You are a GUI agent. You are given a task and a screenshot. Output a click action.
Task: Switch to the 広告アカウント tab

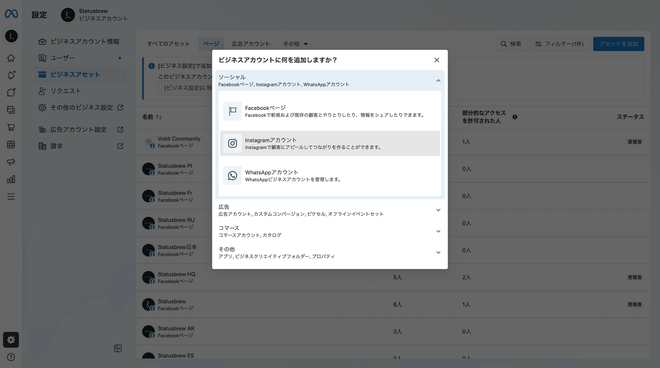[251, 44]
